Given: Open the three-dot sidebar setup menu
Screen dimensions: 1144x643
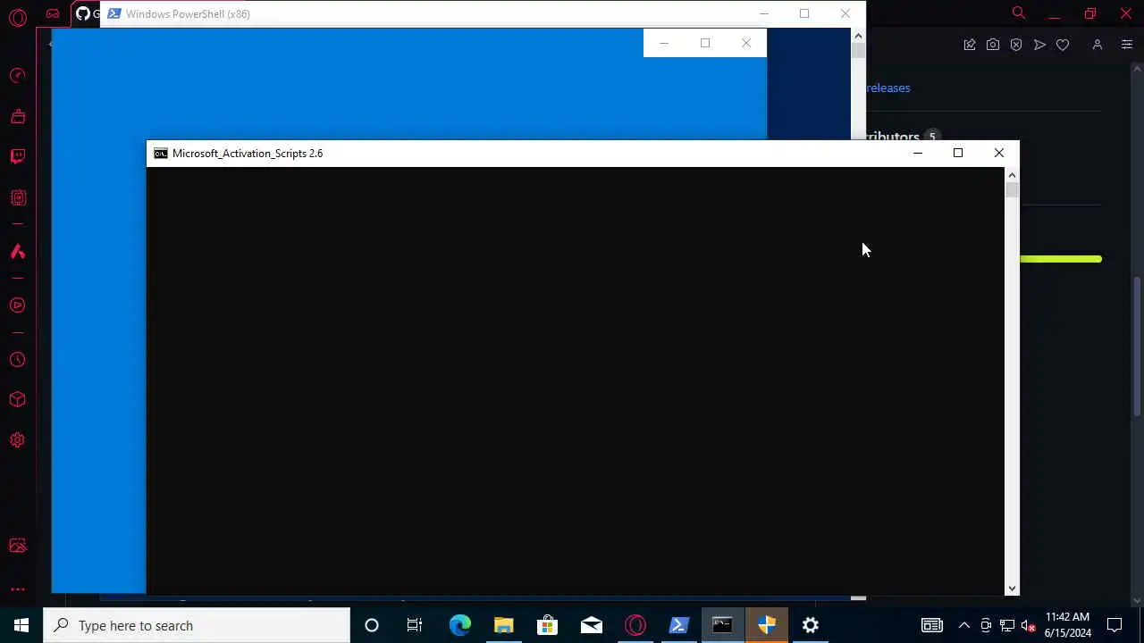Looking at the screenshot, I should 18,589.
